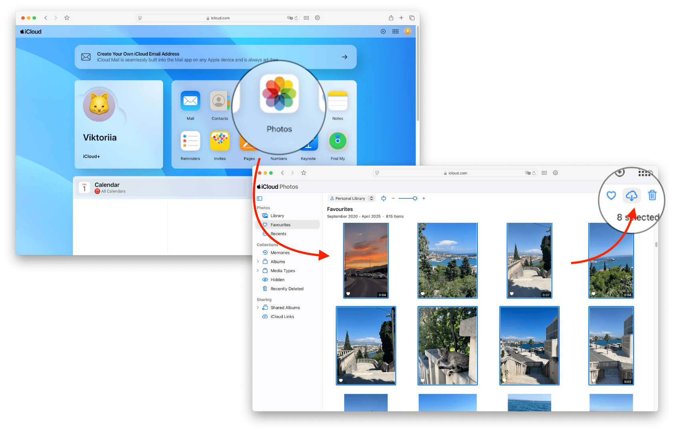This screenshot has height=432, width=674.
Task: Expand the Albums section in sidebar
Action: click(x=258, y=262)
